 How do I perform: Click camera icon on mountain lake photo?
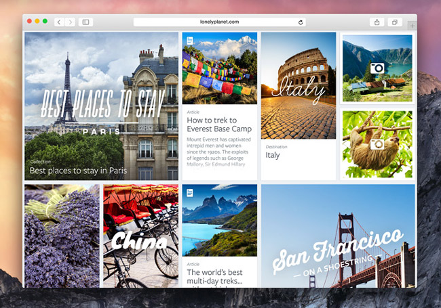377,68
